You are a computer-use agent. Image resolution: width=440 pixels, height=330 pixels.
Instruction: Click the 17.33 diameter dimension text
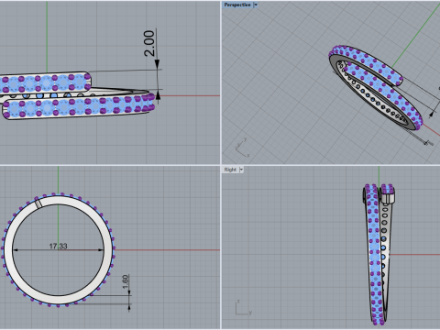coord(58,246)
